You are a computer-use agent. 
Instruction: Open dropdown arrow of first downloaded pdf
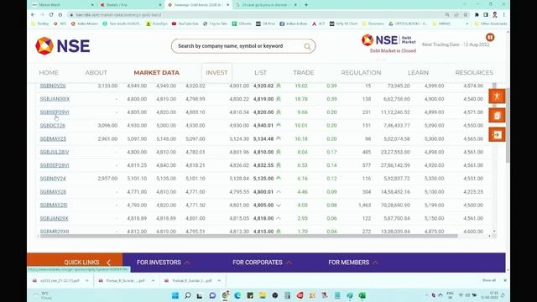click(x=87, y=280)
